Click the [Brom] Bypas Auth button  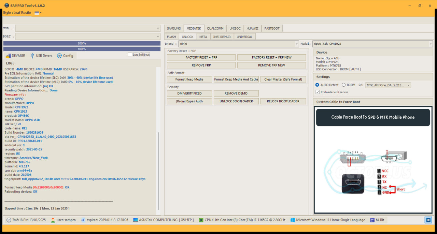189,101
